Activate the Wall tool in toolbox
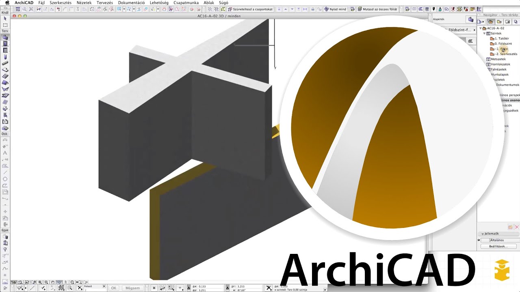Image resolution: width=520 pixels, height=292 pixels. [x=5, y=37]
